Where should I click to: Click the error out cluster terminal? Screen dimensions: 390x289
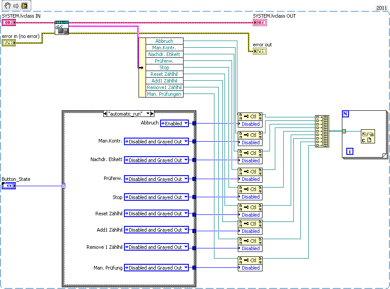260,51
